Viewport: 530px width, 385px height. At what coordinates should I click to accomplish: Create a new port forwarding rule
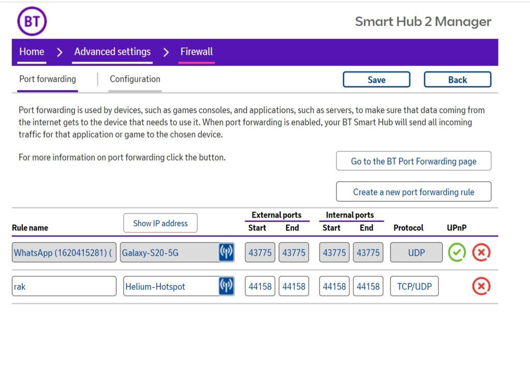pyautogui.click(x=414, y=191)
